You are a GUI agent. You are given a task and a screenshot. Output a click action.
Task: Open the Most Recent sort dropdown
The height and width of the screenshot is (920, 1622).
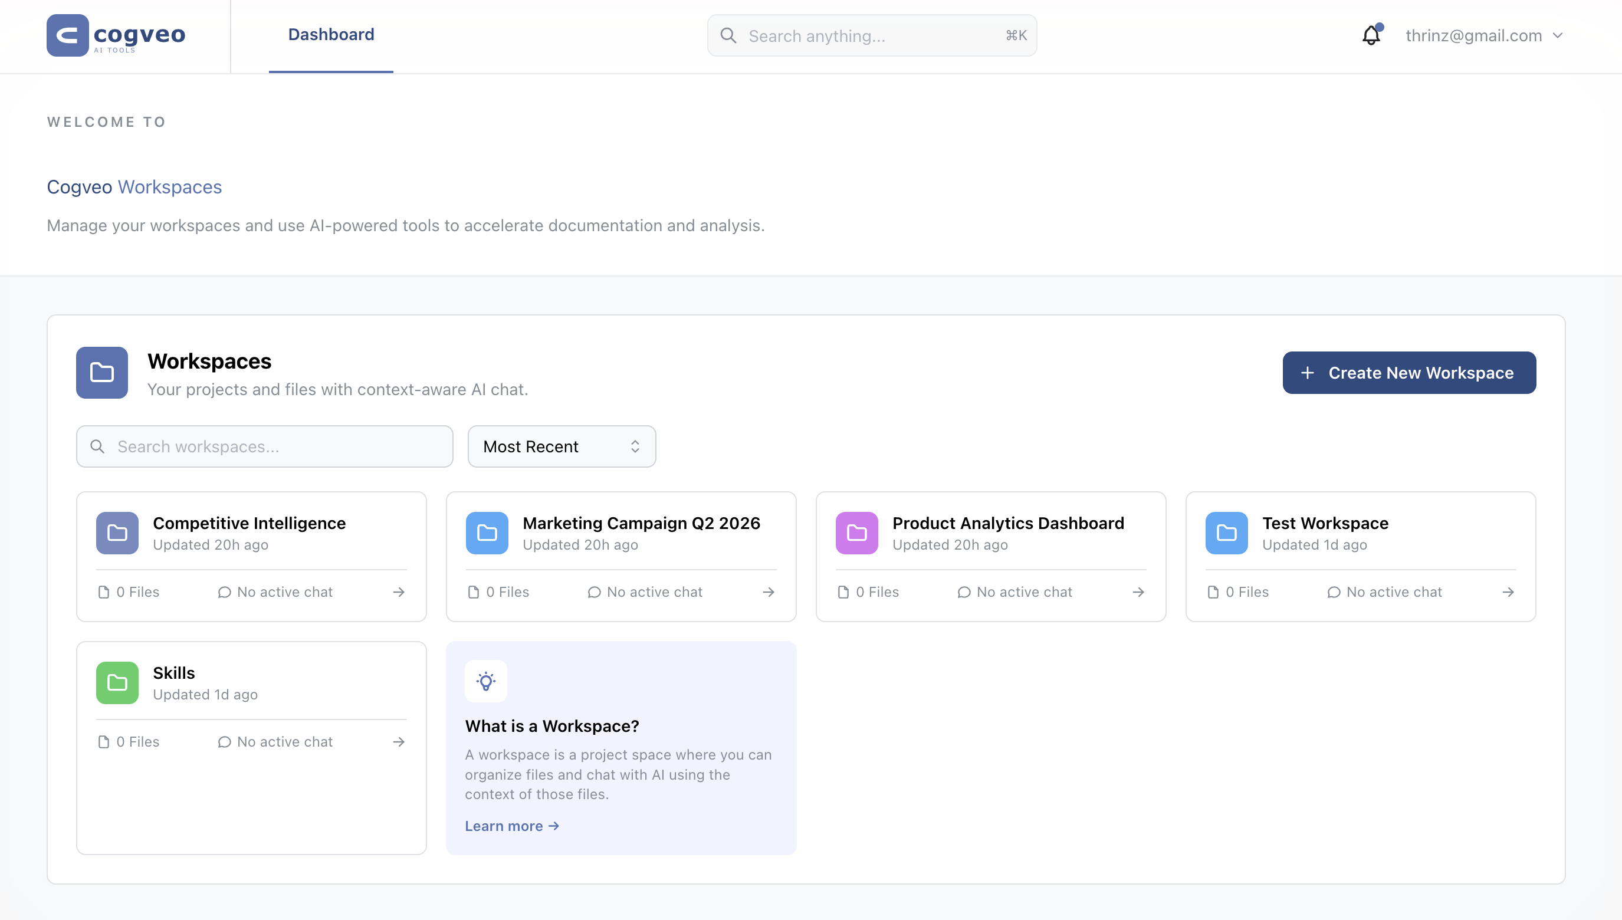561,446
